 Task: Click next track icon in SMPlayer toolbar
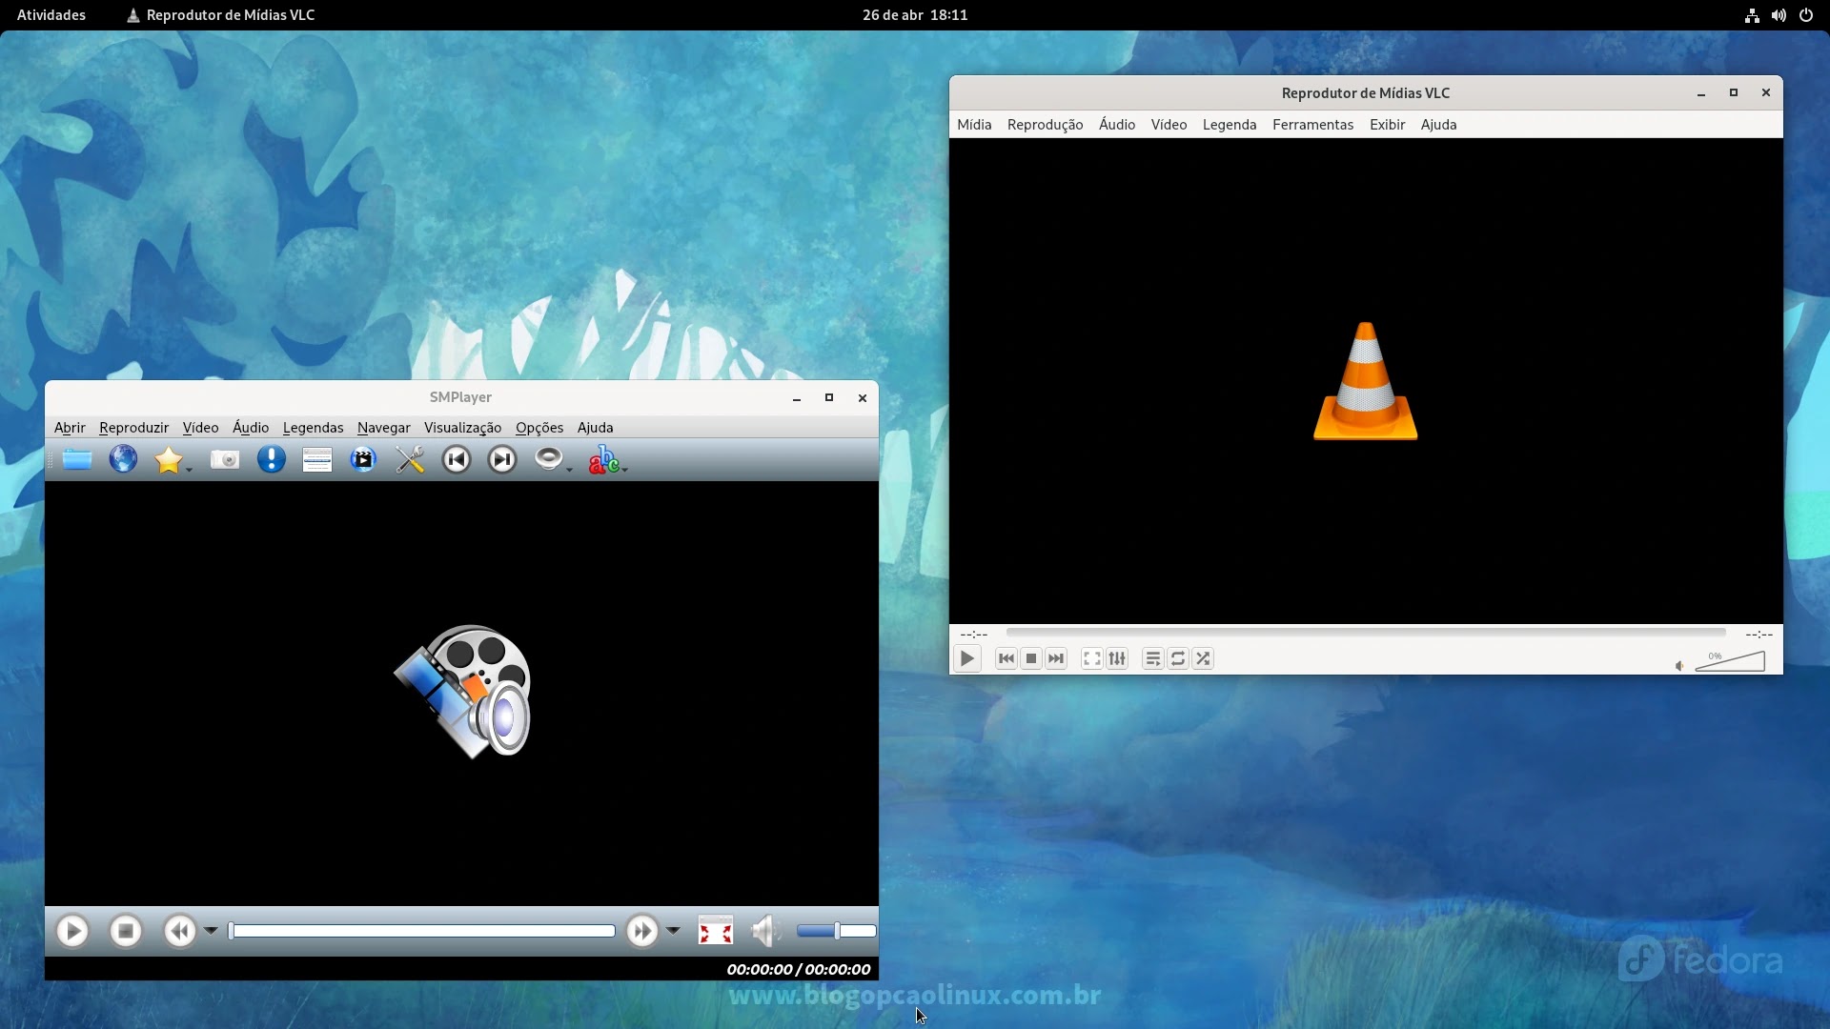point(502,460)
